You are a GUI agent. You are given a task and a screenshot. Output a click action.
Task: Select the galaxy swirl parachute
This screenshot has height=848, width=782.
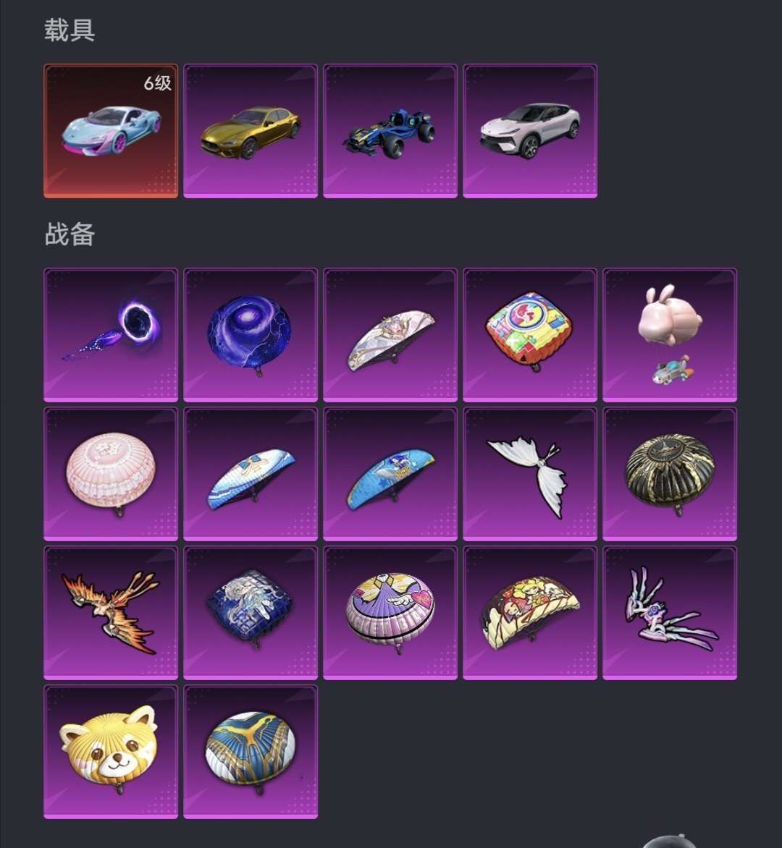pos(250,335)
